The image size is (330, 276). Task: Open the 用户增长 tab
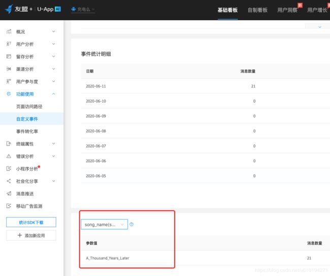[x=317, y=10]
